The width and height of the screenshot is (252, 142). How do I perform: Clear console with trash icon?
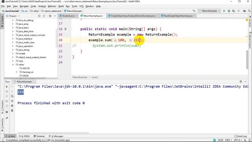12,110
